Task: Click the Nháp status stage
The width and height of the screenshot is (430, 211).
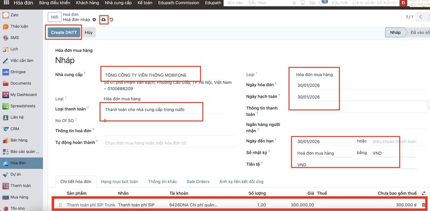Action: (x=395, y=32)
